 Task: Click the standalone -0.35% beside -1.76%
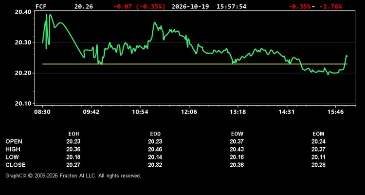[300, 6]
